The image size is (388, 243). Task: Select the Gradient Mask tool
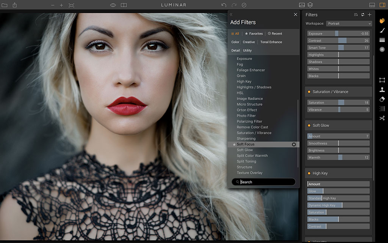pos(382,40)
